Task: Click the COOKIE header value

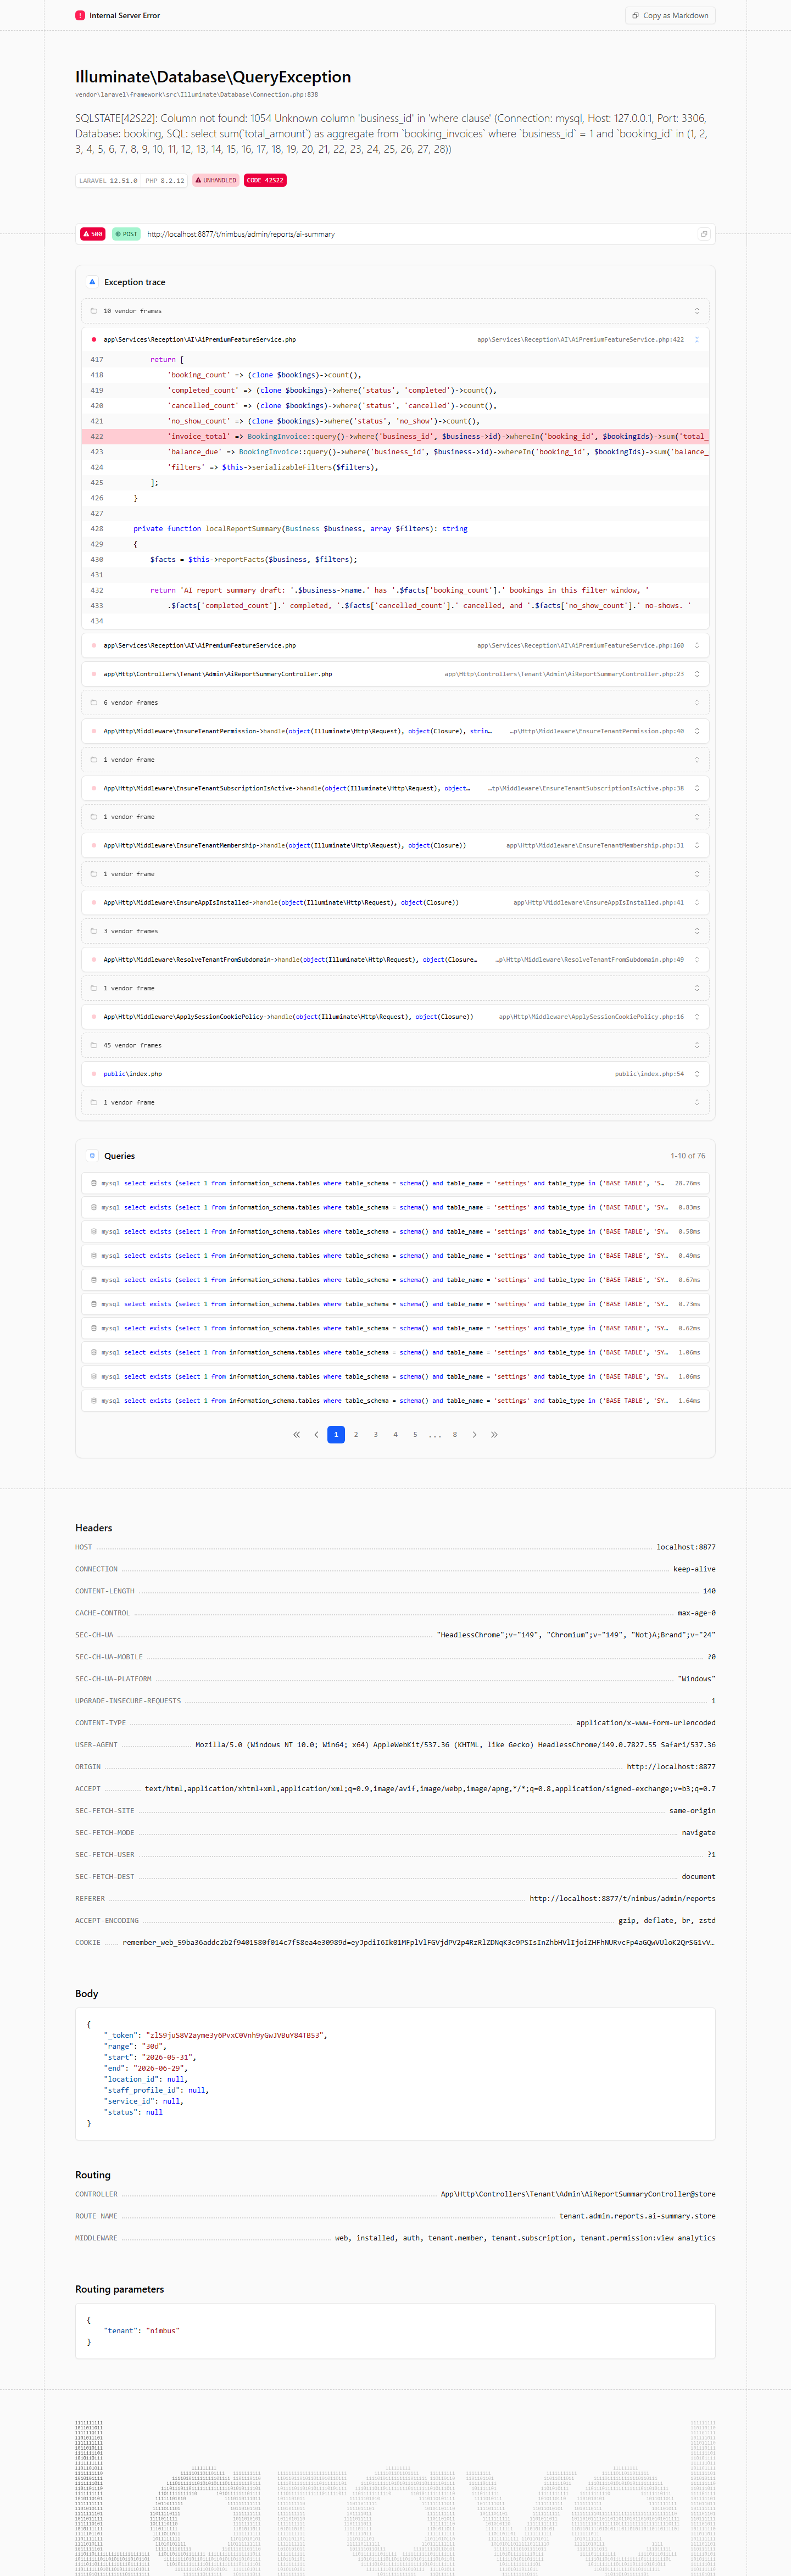Action: 419,1942
